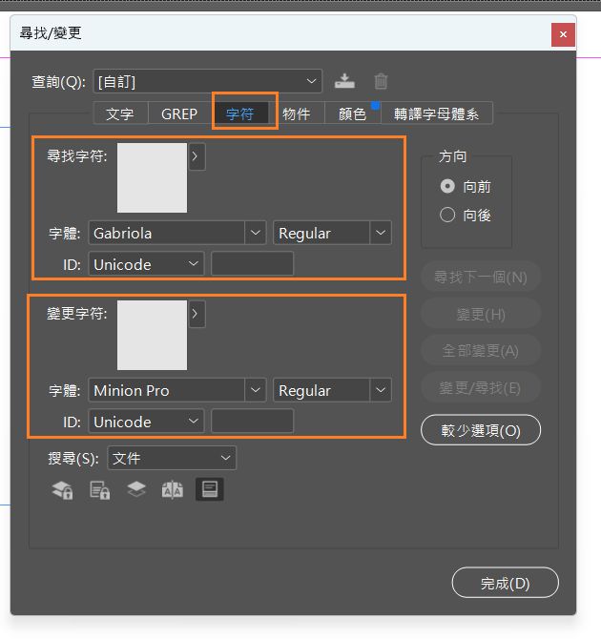Screen dimensions: 601x639
Task: Click the change glyph ID value field
Action: 253,422
